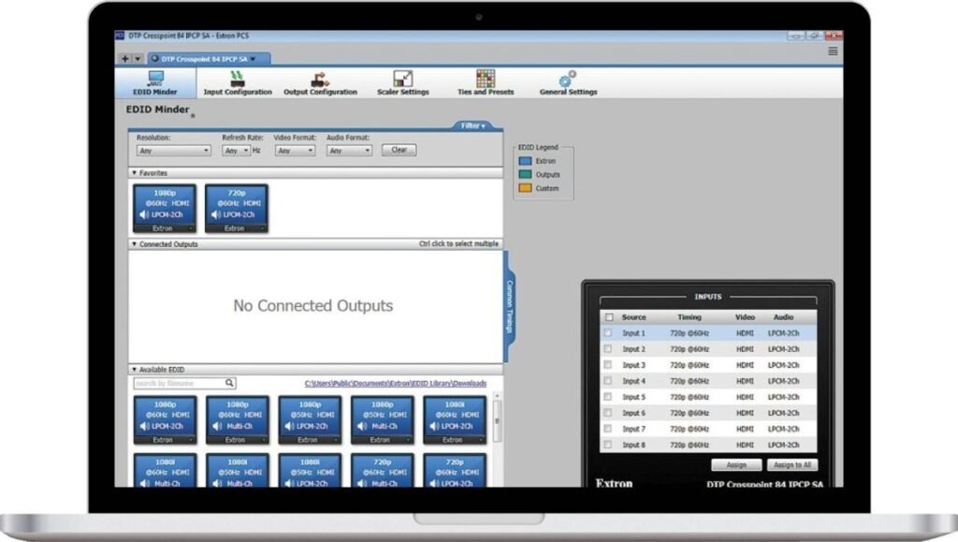958x542 pixels.
Task: Open the EDID Library Downloads path link
Action: tap(396, 383)
